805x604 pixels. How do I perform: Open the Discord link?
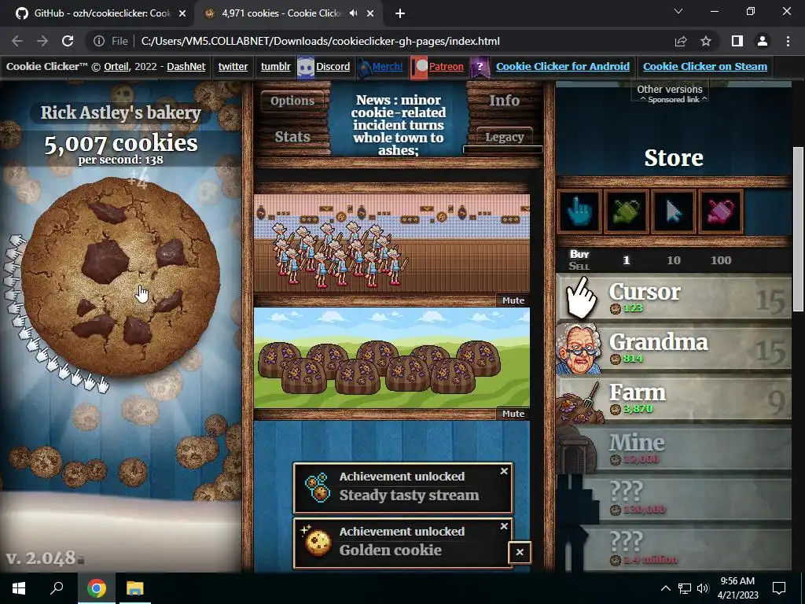pyautogui.click(x=333, y=66)
